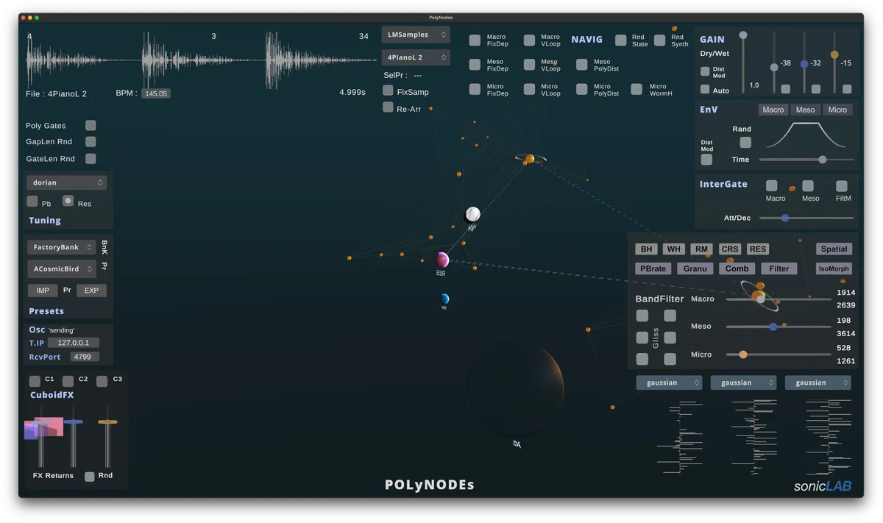Toggle EnV Rand checkbox
883x523 pixels.
(x=745, y=143)
